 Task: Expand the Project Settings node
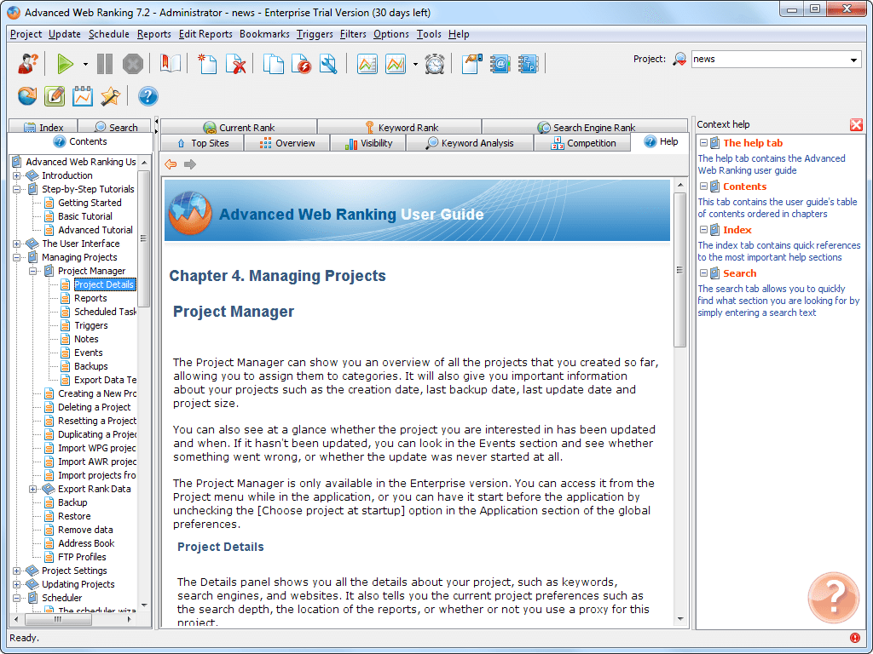tap(17, 571)
